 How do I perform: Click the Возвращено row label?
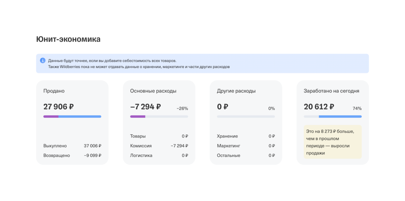point(56,156)
